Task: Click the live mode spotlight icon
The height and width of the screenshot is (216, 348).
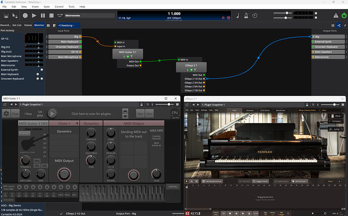Action: (x=6, y=16)
